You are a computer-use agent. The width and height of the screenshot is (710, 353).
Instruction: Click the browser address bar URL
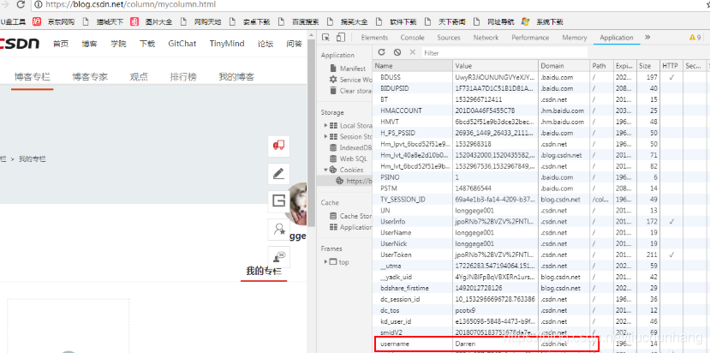[131, 4]
